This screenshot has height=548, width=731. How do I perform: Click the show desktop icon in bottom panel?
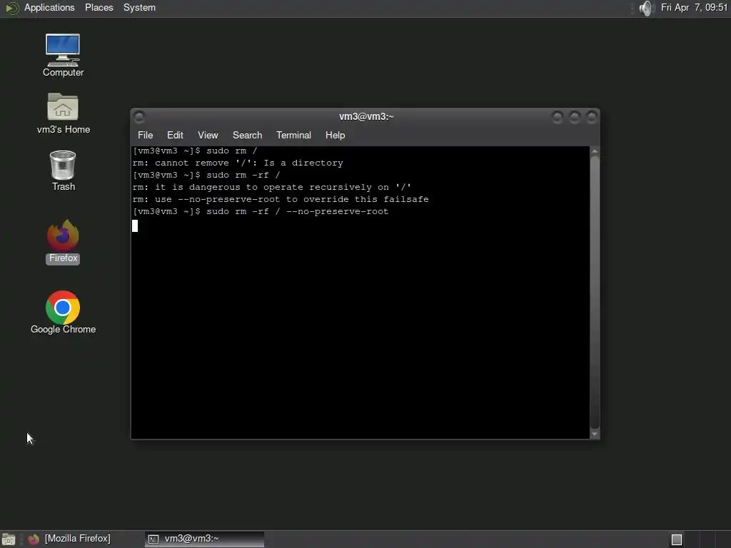(8, 539)
